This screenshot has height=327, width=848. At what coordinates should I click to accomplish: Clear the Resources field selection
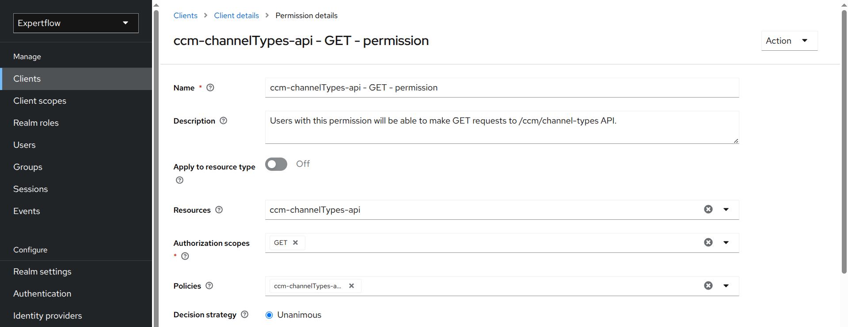708,209
